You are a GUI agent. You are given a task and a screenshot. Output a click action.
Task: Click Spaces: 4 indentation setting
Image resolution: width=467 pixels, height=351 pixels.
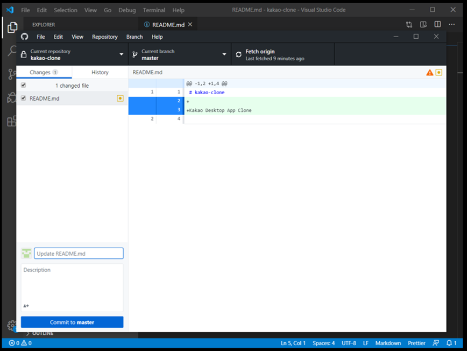click(x=323, y=343)
